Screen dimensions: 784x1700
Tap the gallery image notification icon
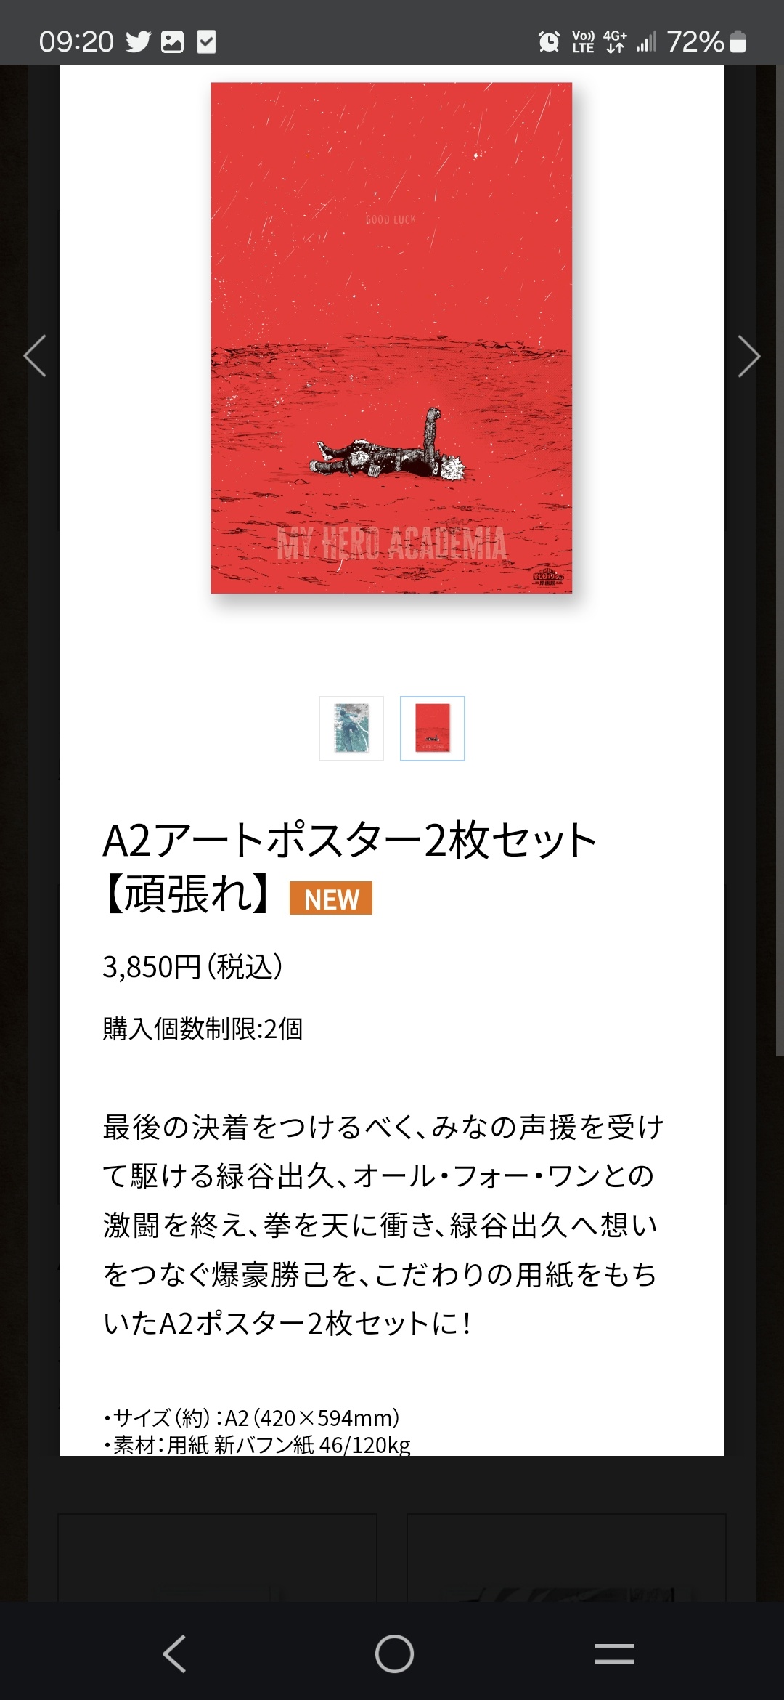click(172, 42)
